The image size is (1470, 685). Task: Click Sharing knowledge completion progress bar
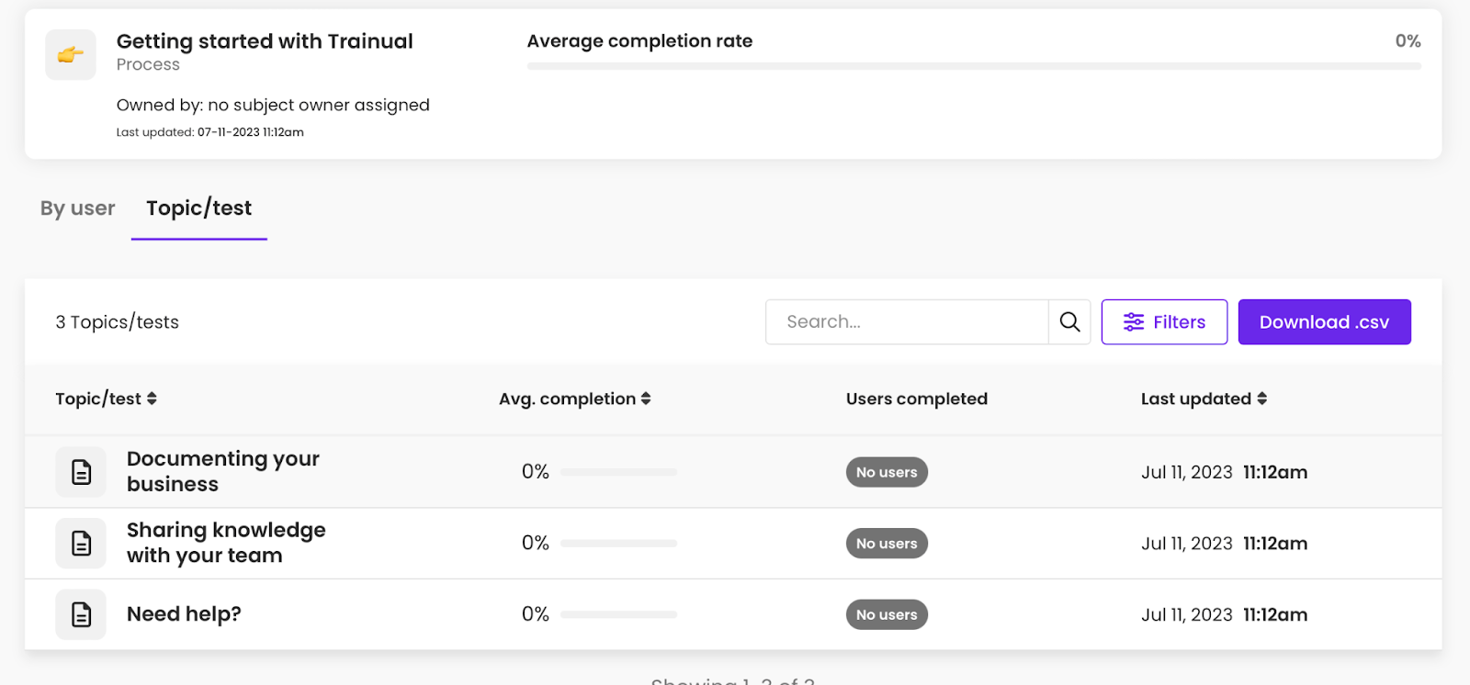click(x=618, y=544)
